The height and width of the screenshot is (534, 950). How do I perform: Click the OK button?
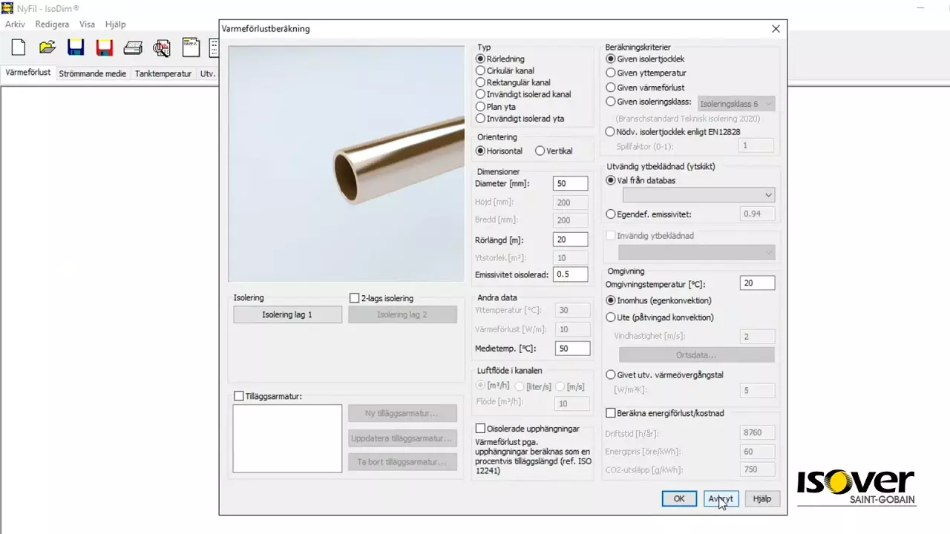click(x=679, y=498)
